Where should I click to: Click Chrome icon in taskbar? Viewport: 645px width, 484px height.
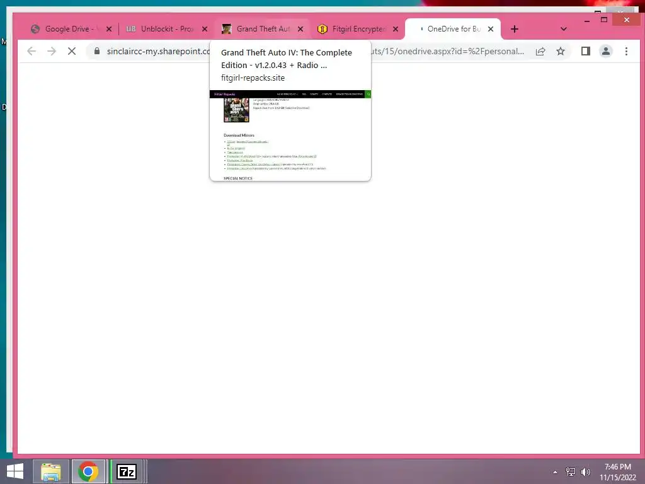88,471
